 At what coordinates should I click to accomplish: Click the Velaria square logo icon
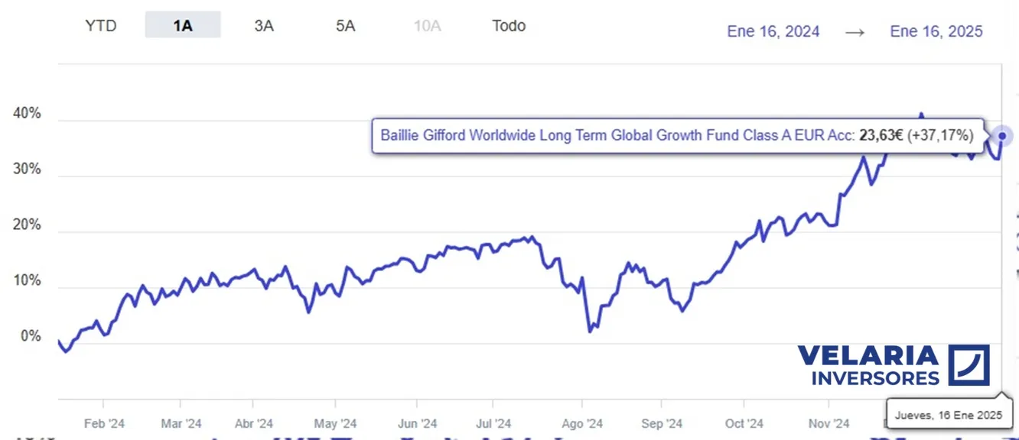[x=969, y=364]
